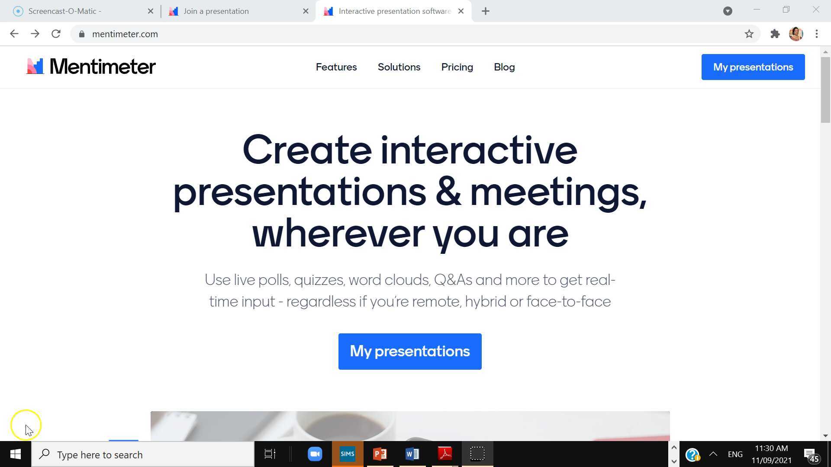Open the Windows Start menu
The width and height of the screenshot is (831, 467).
[x=16, y=454]
